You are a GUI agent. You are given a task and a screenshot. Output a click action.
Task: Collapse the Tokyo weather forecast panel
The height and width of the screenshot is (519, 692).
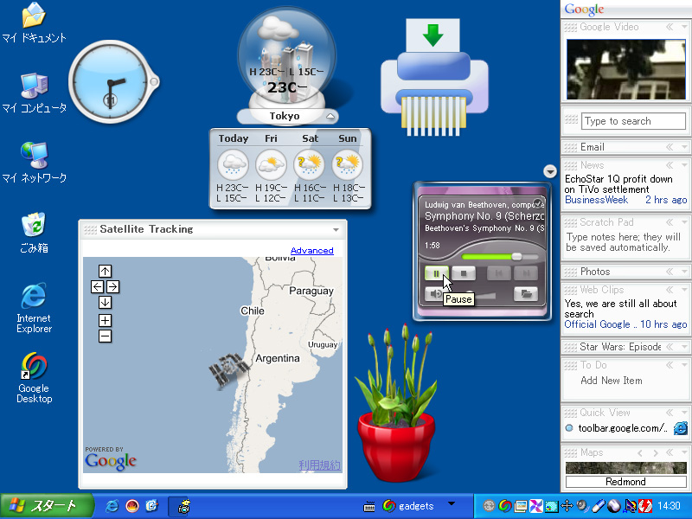tap(330, 117)
